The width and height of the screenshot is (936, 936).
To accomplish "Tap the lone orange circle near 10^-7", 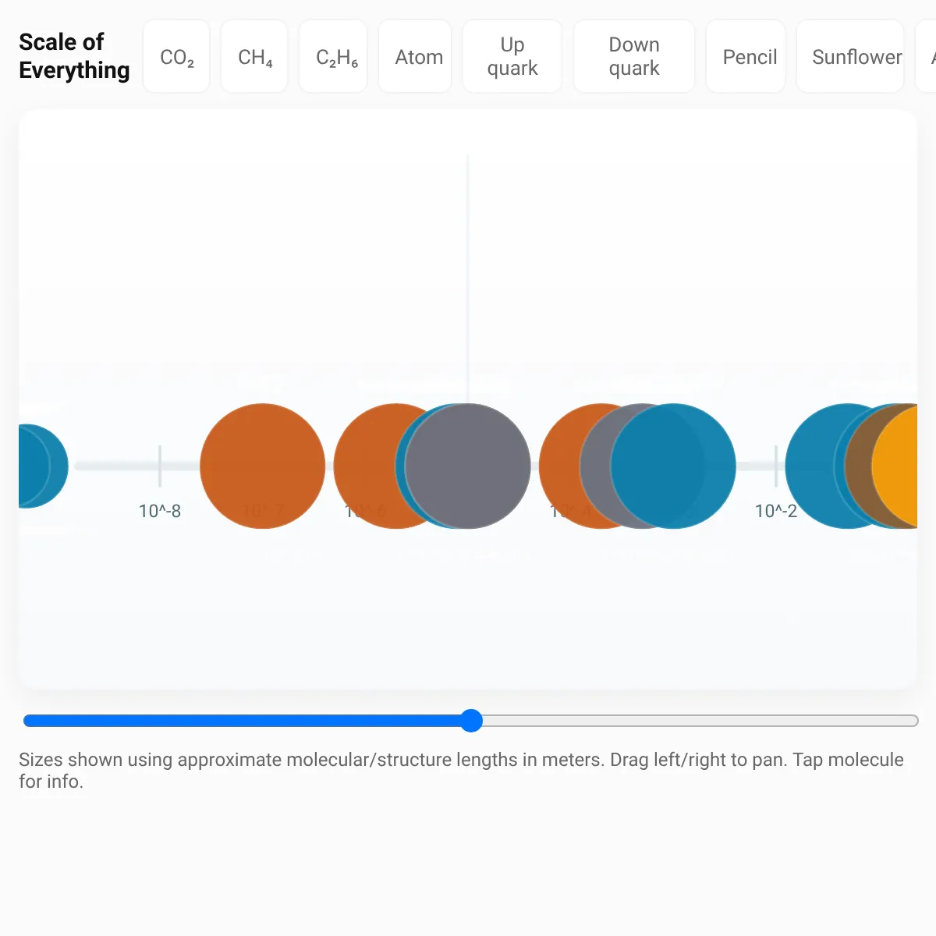I will (x=263, y=466).
